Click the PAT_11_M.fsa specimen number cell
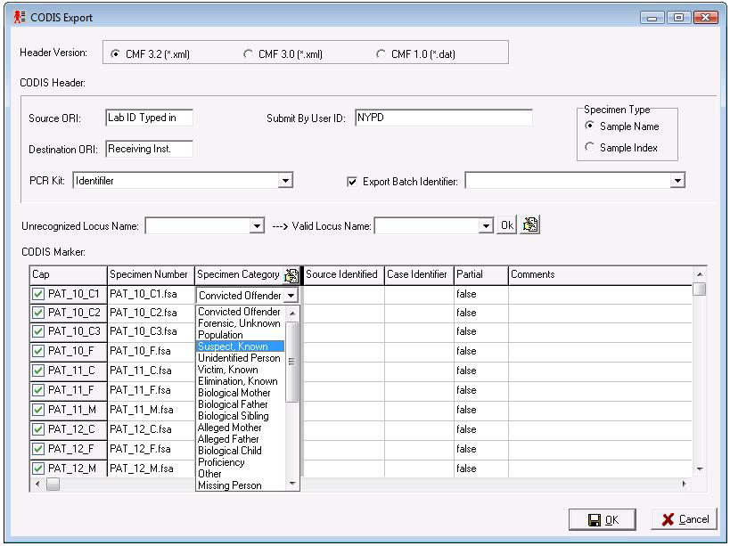Image resolution: width=730 pixels, height=546 pixels. coord(151,410)
